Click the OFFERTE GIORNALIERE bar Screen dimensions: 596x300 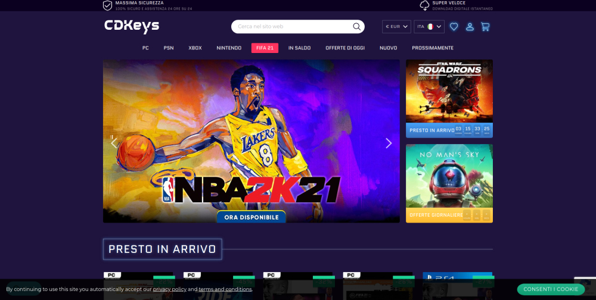[x=449, y=215]
